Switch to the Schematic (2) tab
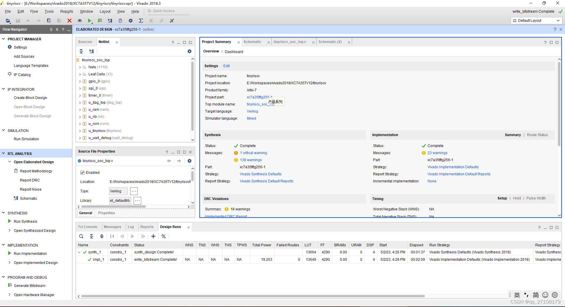The width and height of the screenshot is (565, 307). [x=330, y=42]
